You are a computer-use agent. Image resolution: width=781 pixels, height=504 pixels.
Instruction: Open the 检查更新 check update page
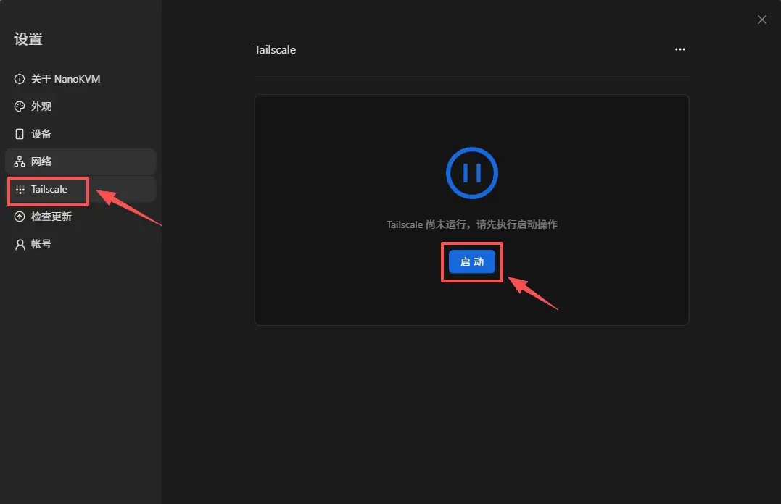pyautogui.click(x=80, y=217)
